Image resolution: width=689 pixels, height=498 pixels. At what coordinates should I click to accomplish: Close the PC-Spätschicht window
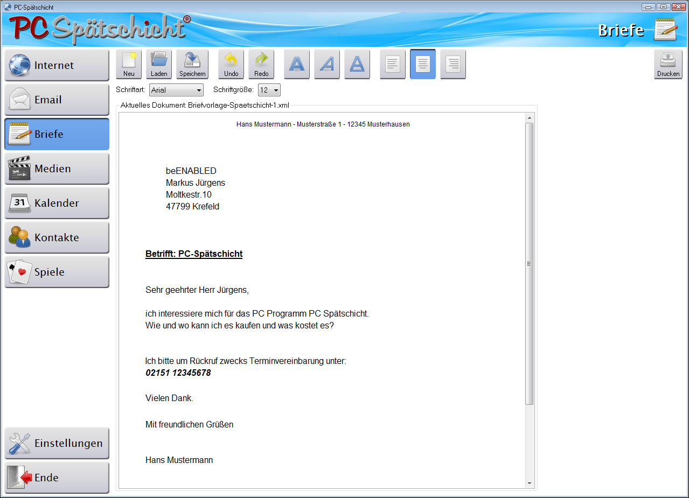pos(678,7)
